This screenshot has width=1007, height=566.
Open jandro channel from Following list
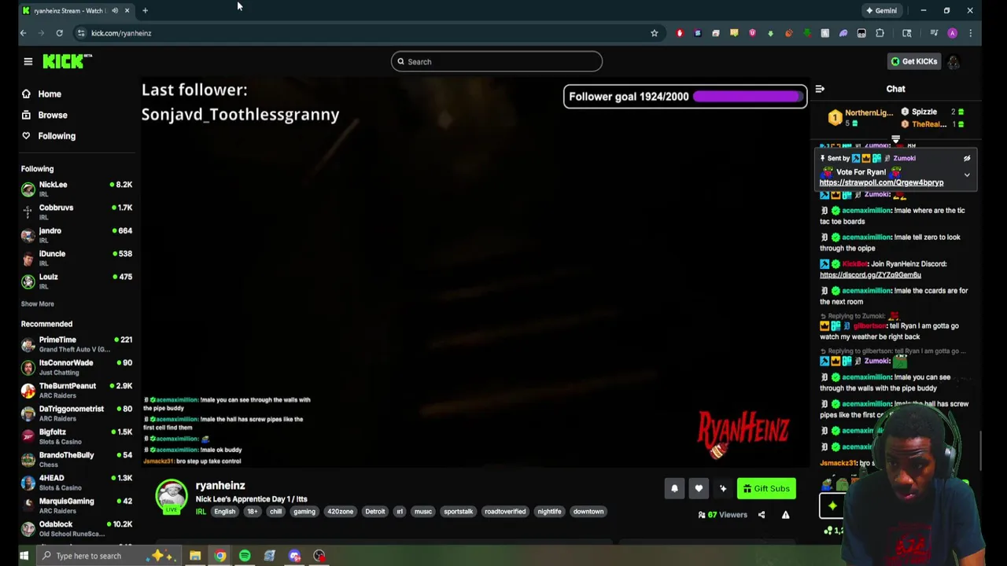(76, 235)
